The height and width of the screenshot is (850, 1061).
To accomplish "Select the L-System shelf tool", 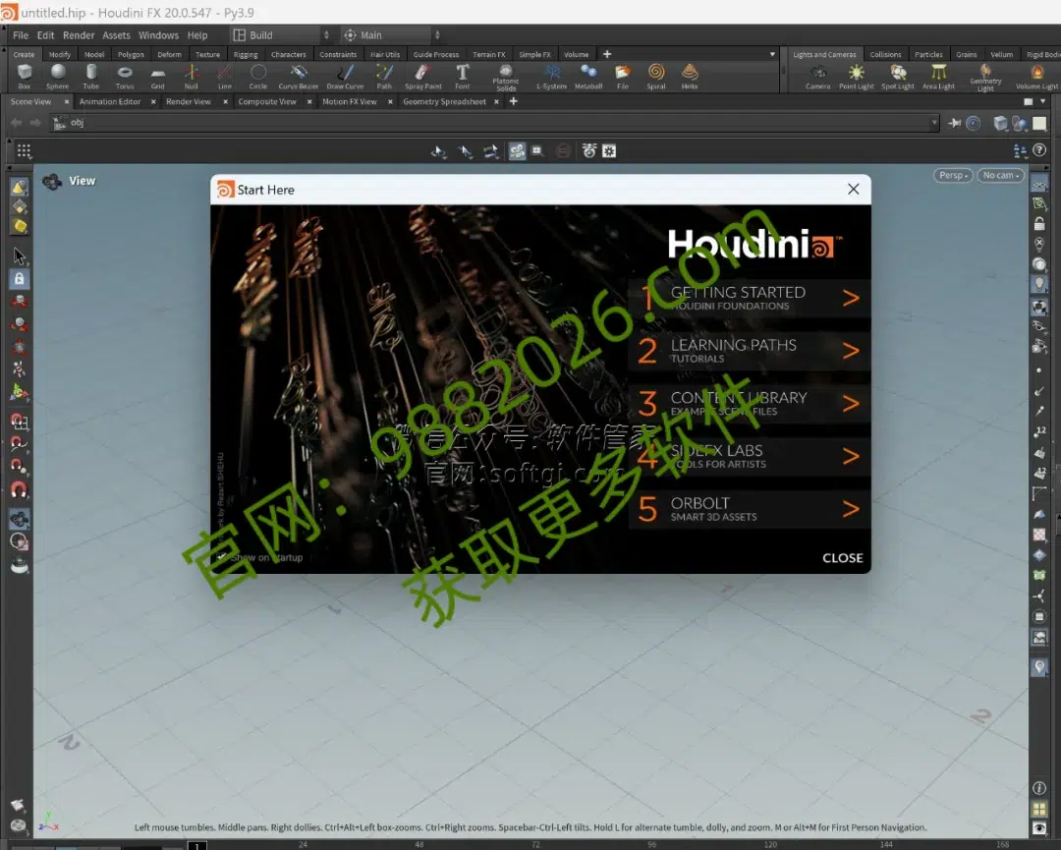I will 551,76.
